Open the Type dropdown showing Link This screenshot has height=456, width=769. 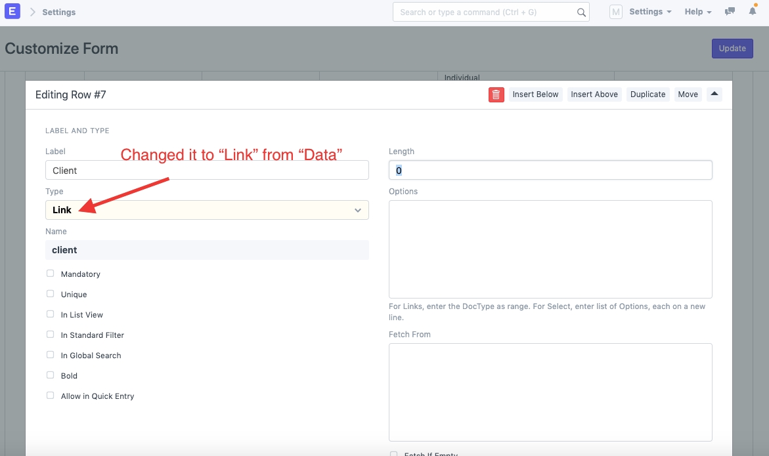coord(207,210)
